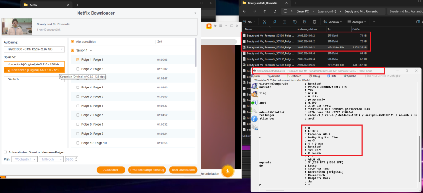Open the Auflösung resolution dropdown
The height and width of the screenshot is (193, 423).
click(x=34, y=48)
